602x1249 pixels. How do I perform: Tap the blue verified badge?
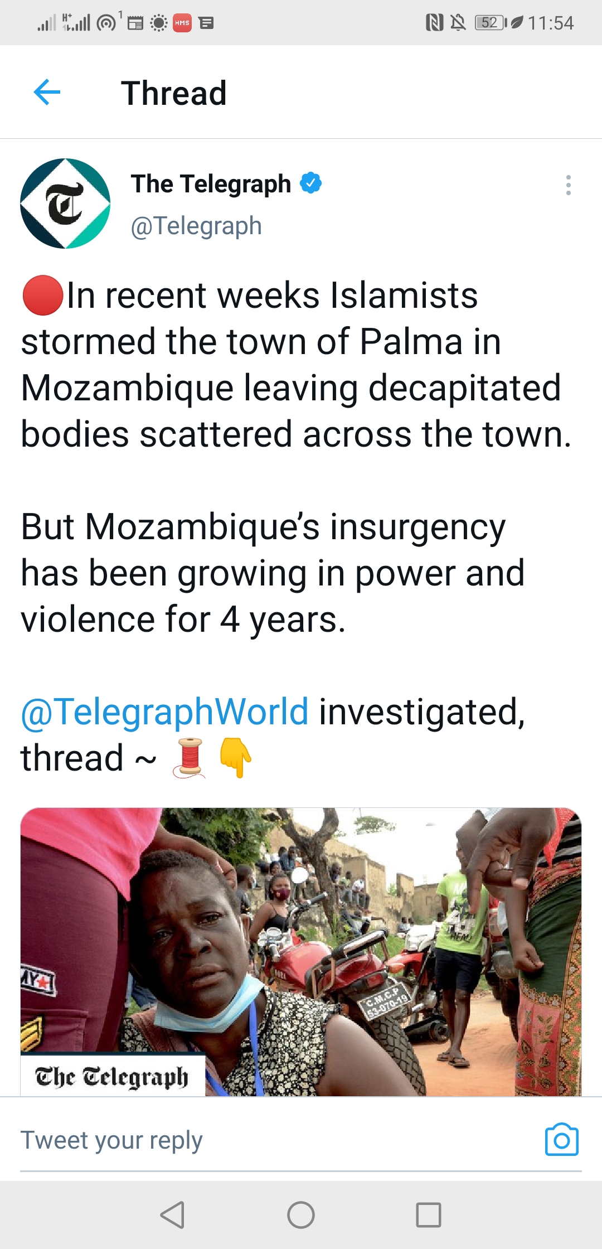311,183
